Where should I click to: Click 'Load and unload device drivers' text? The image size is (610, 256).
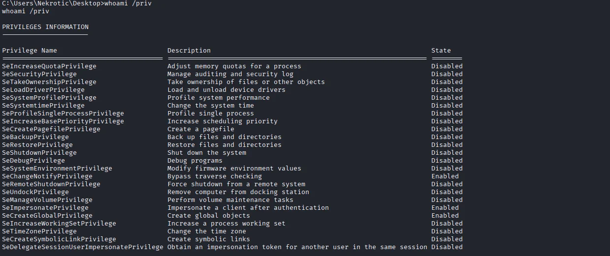[x=226, y=90]
